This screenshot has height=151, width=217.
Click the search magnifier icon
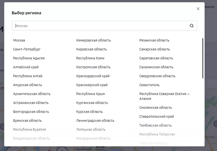(192, 26)
